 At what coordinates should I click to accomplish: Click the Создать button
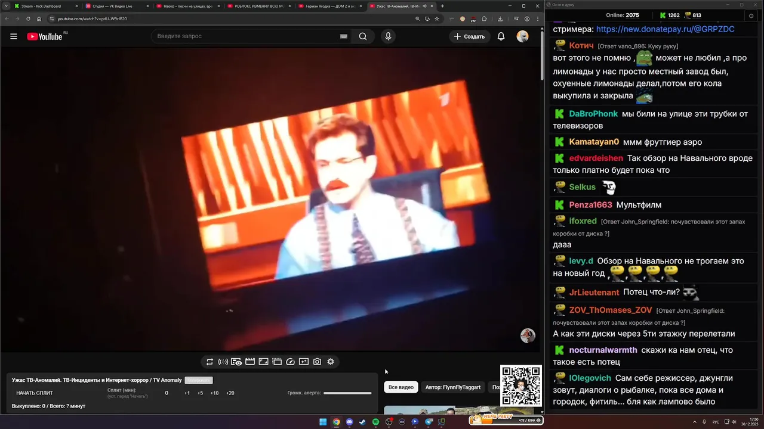470,36
